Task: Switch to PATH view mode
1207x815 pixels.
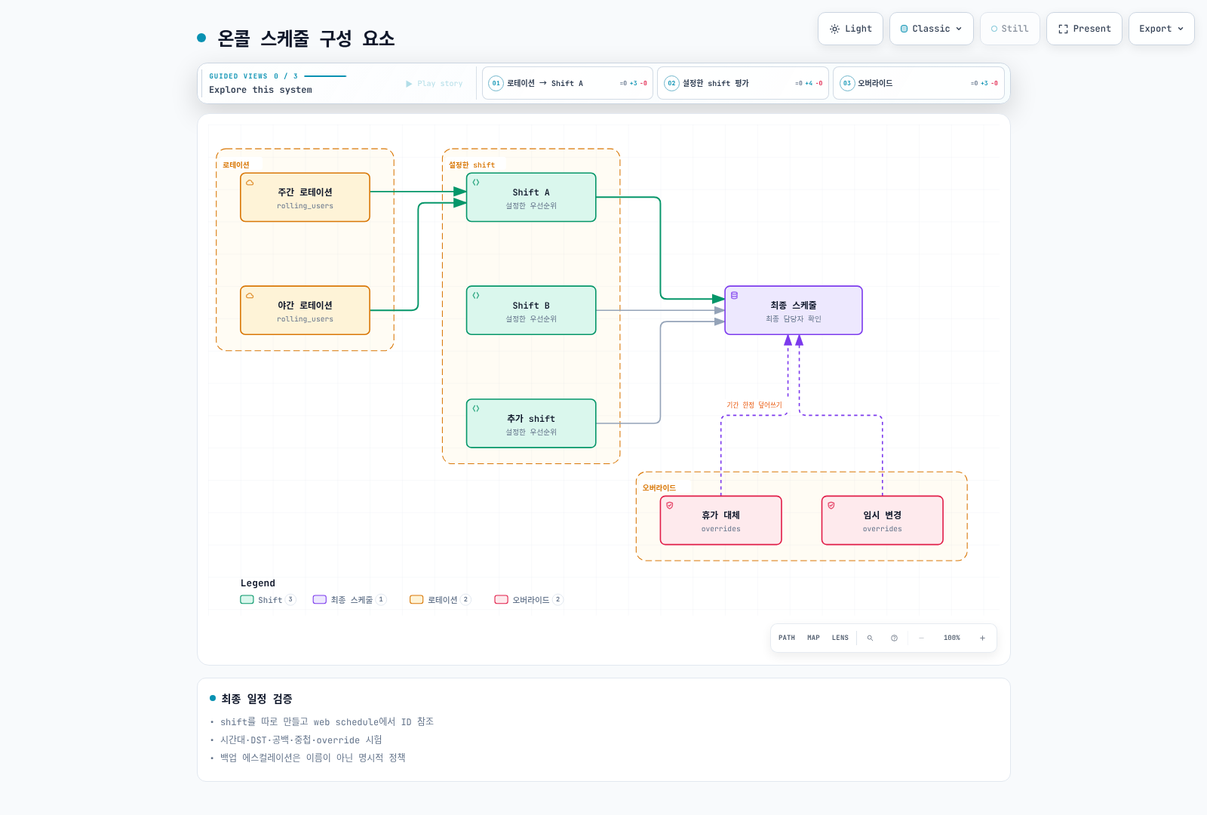Action: 787,638
